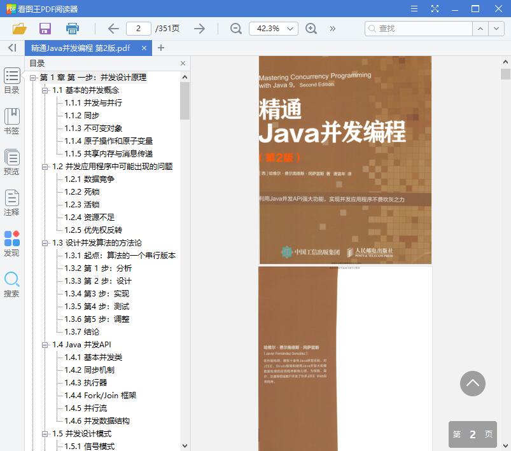Jump back to top round button

473,384
